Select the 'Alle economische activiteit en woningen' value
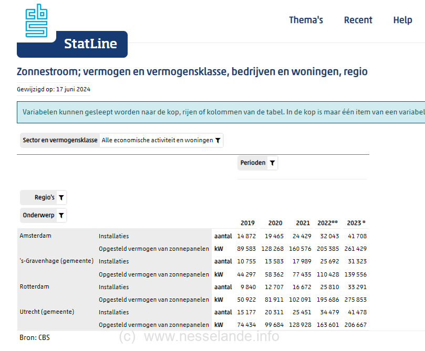Viewport: 425px width, 351px height. point(157,140)
